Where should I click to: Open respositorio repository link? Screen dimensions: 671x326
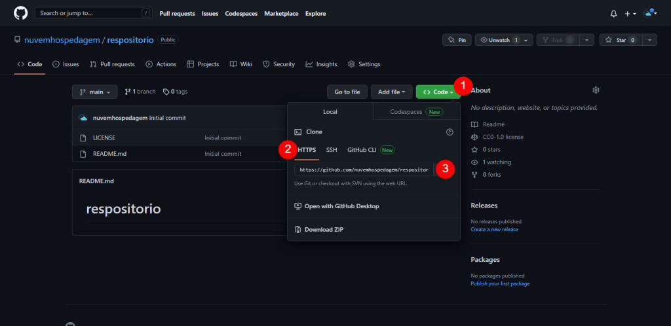(x=130, y=40)
